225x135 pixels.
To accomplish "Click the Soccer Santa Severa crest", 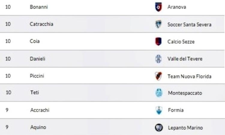I will (x=158, y=24).
